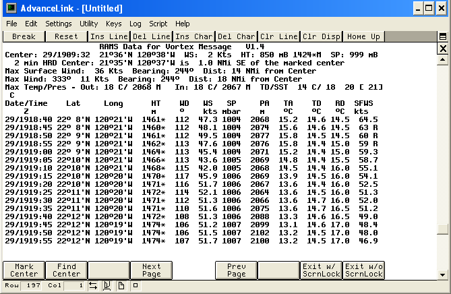Open the Log menu
The width and height of the screenshot is (451, 294).
[136, 24]
